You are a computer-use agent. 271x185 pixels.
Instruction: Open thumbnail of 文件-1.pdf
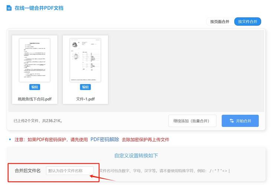click(x=85, y=60)
